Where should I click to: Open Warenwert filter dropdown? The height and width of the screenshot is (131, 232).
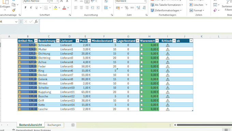[157, 41]
